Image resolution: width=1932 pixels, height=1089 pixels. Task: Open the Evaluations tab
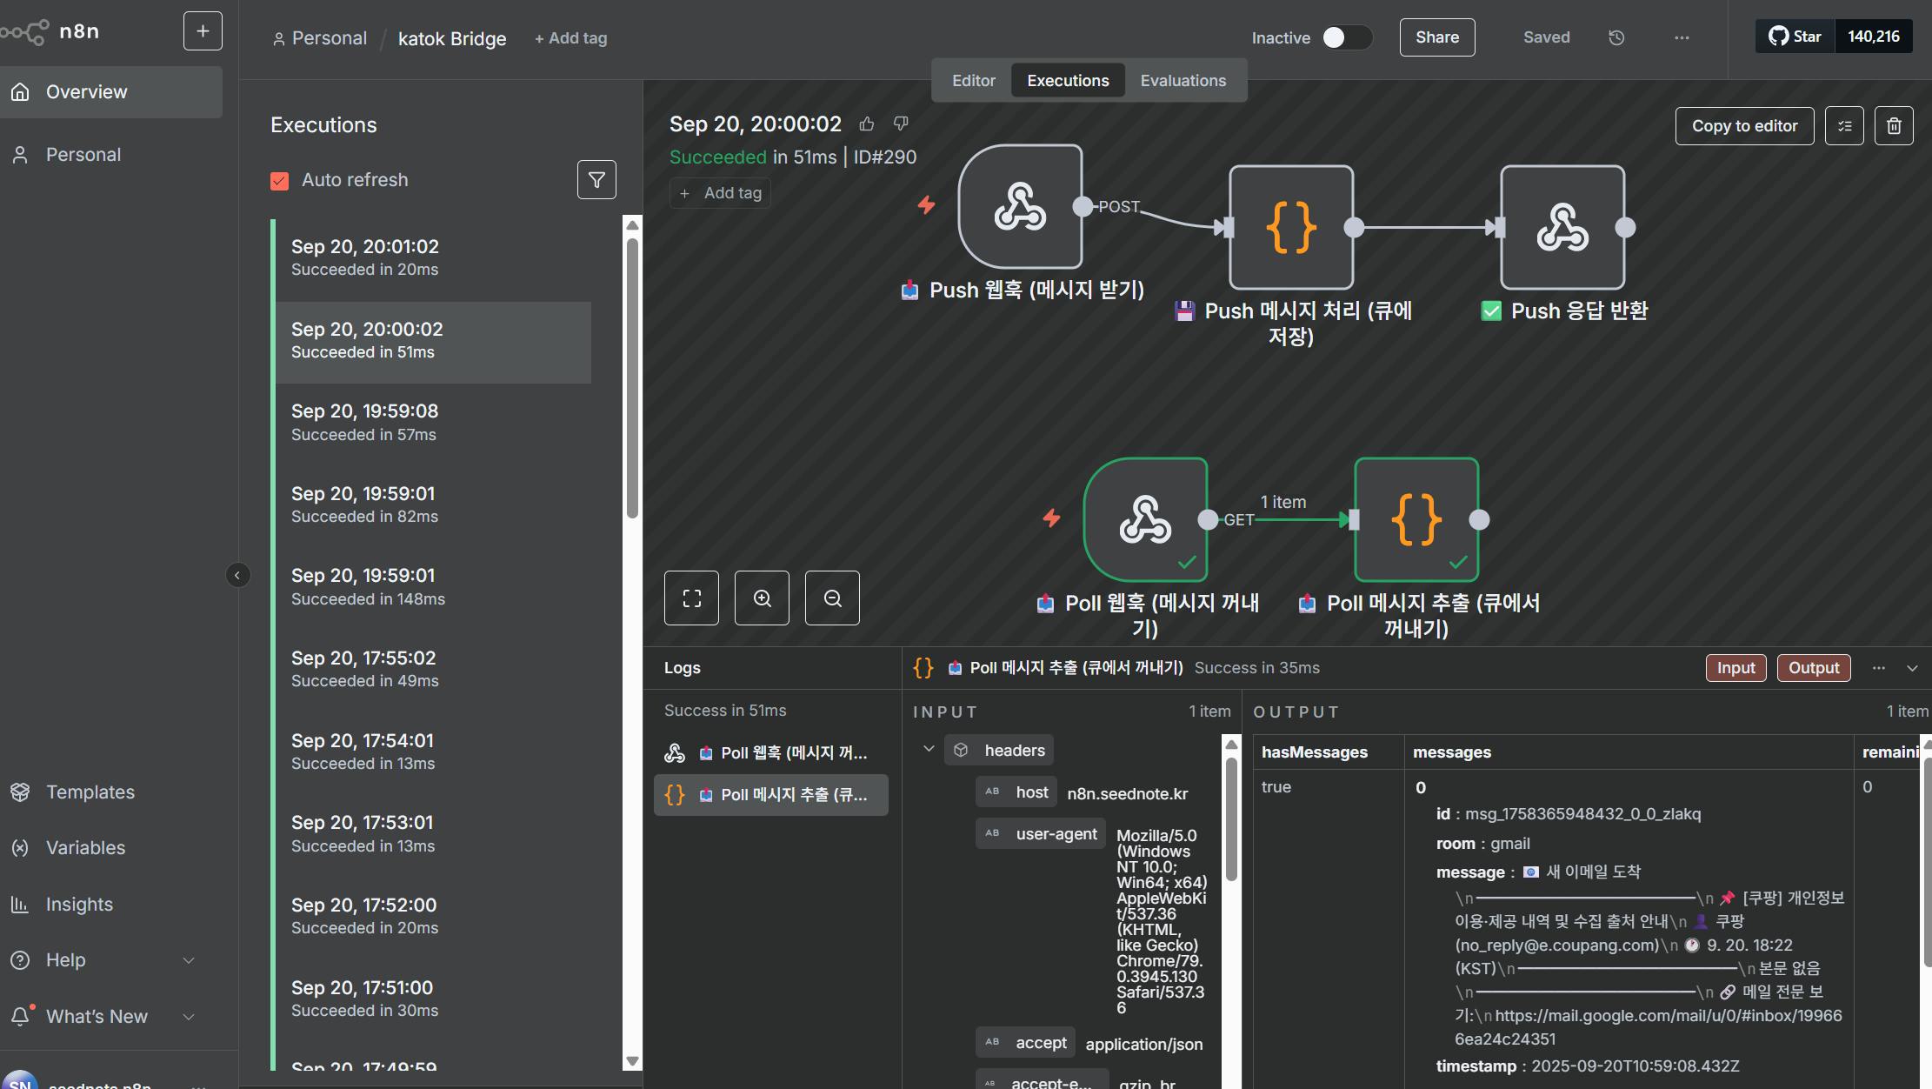[x=1183, y=81]
